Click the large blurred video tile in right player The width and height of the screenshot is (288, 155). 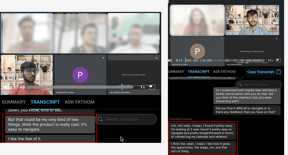pos(197,20)
